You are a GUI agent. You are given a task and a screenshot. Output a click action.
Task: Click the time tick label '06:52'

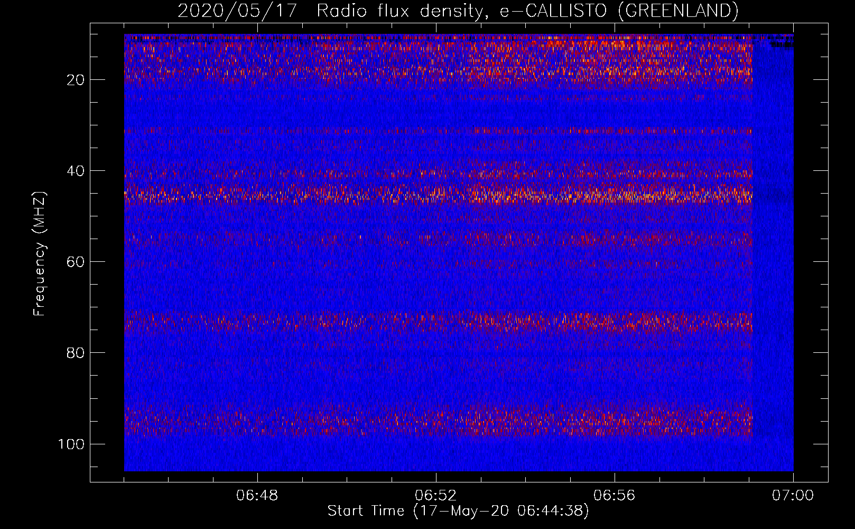(436, 496)
